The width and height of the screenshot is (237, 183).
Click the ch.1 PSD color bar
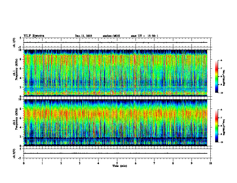tap(216, 77)
